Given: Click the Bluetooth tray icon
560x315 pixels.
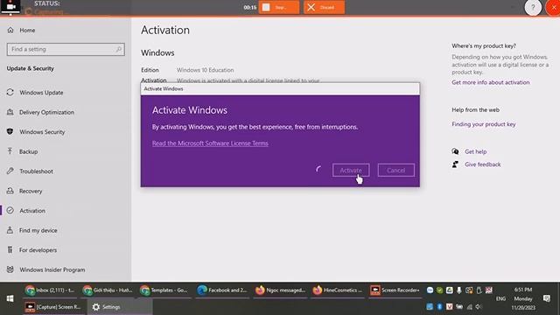Looking at the screenshot, I should click(x=439, y=307).
